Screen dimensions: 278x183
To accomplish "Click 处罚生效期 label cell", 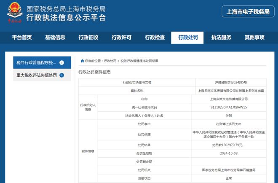I will [144, 153].
